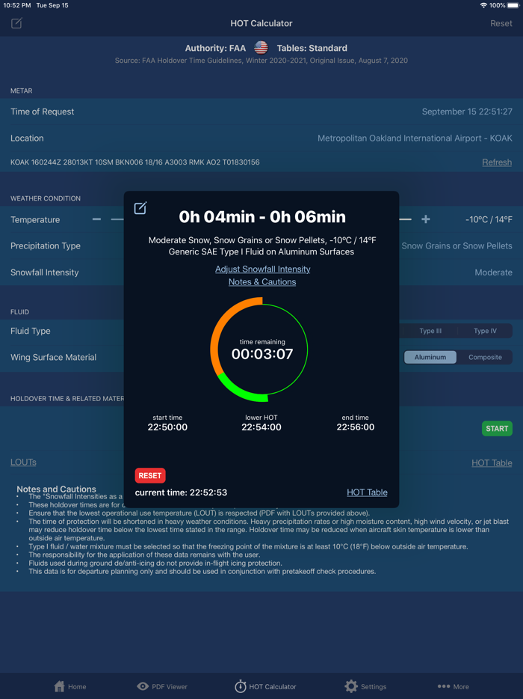Refresh the METAR data

[x=497, y=162]
